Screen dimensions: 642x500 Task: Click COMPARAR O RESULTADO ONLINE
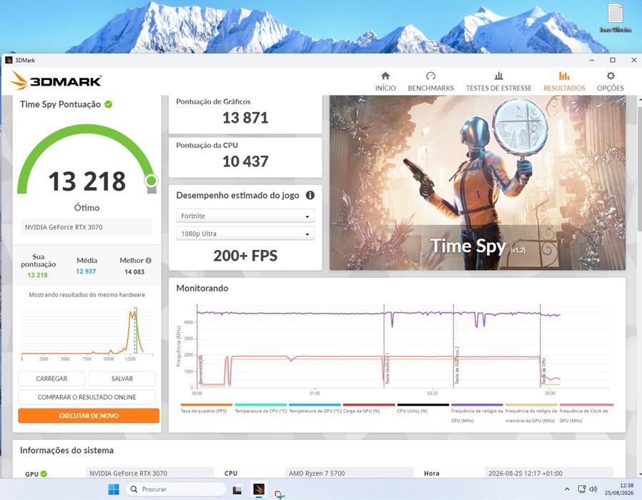pos(87,397)
